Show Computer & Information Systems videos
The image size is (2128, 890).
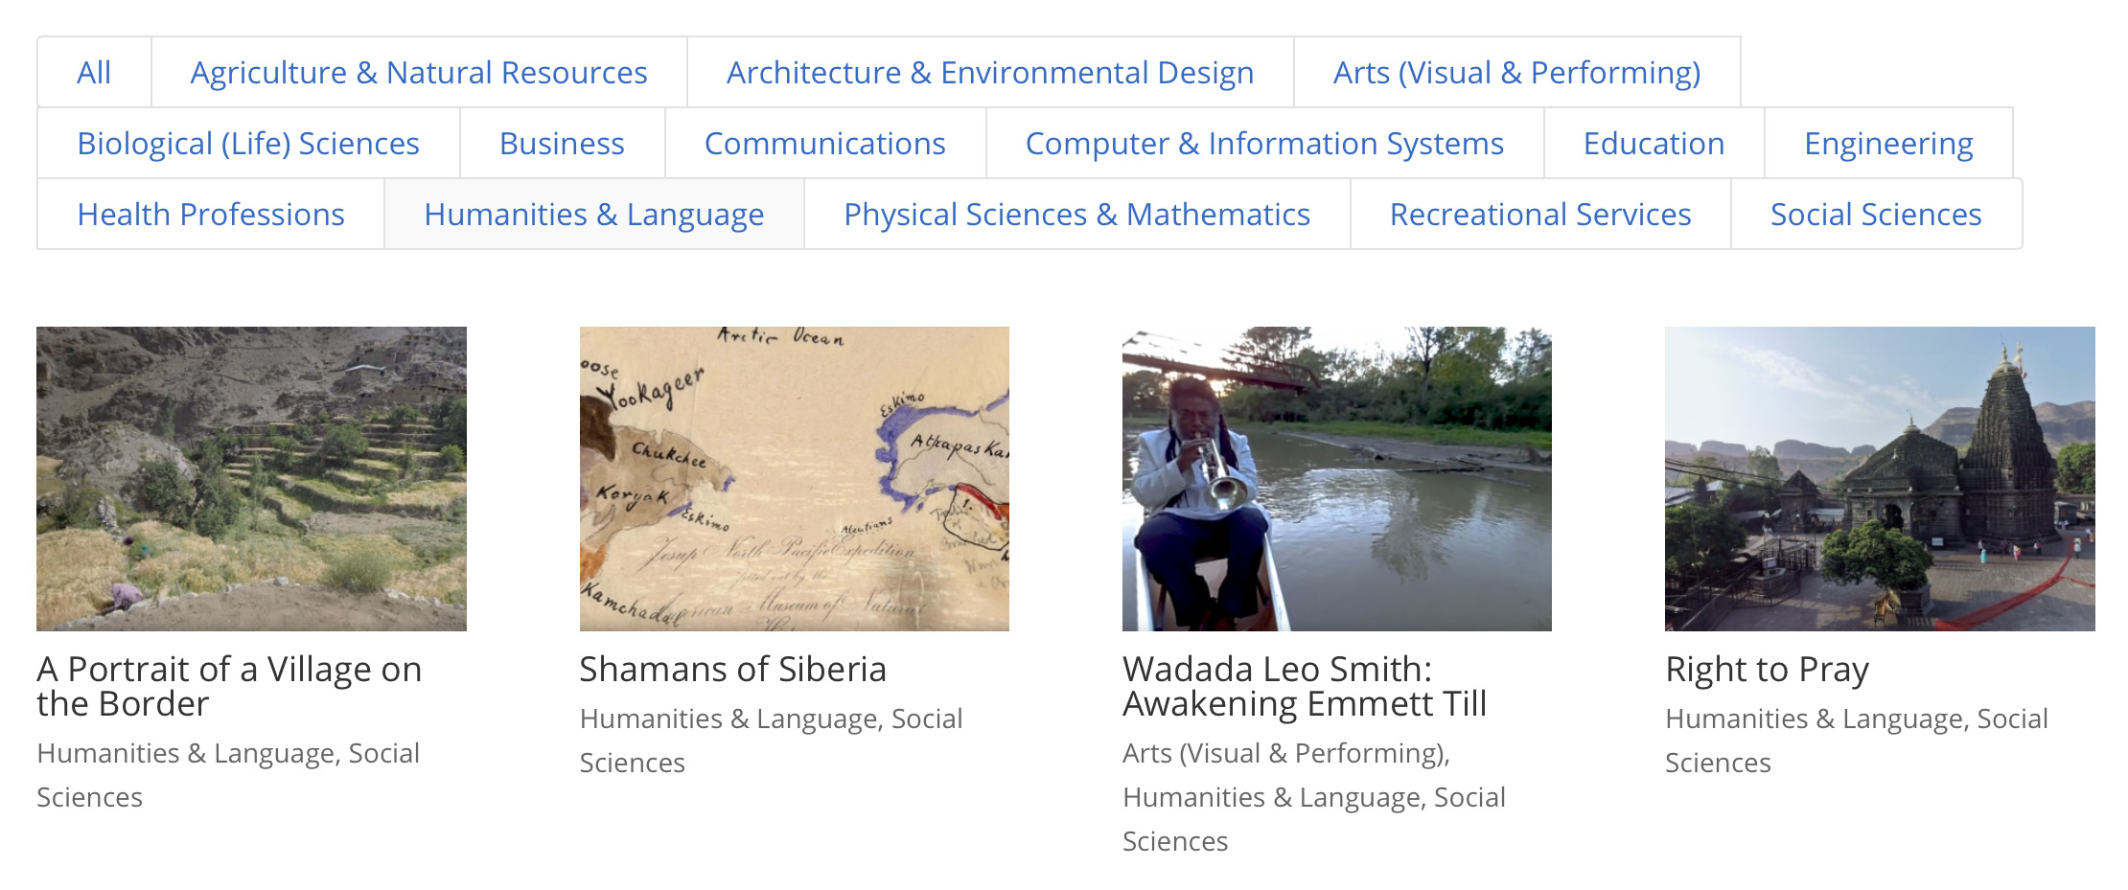click(x=1264, y=143)
